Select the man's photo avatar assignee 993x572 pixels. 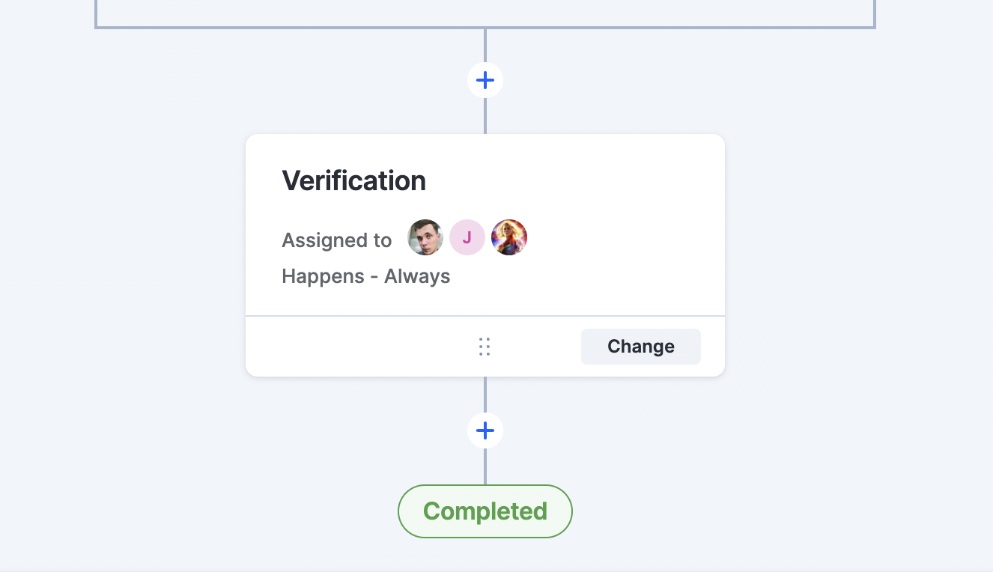tap(425, 237)
